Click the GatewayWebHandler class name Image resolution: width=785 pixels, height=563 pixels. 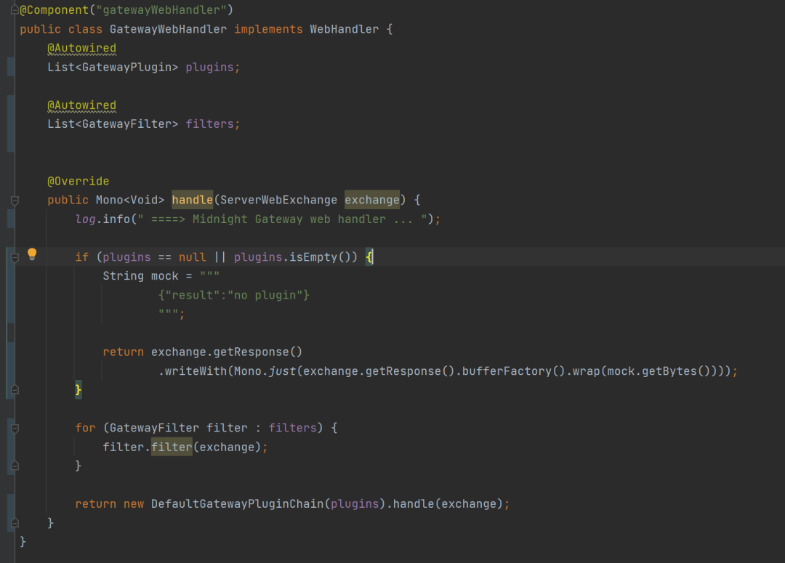(168, 29)
